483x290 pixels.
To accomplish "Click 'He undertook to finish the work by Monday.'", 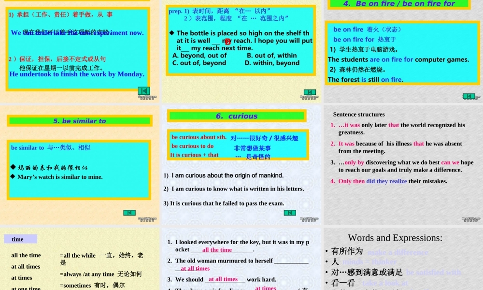I will coord(77,74).
